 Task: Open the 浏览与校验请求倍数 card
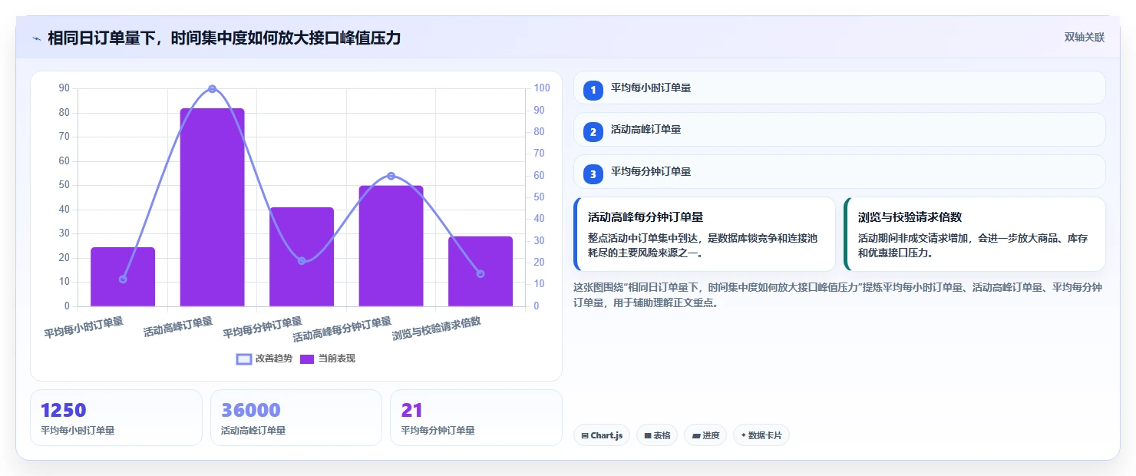(975, 234)
